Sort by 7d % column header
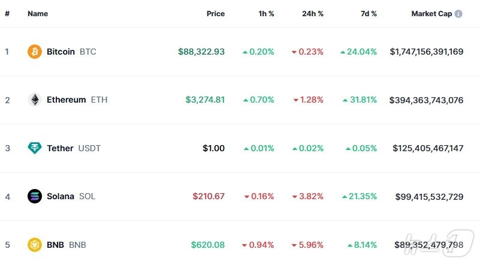Image resolution: width=480 pixels, height=264 pixels. [368, 14]
